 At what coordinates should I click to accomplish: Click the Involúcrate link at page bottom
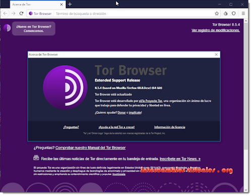click(119, 174)
